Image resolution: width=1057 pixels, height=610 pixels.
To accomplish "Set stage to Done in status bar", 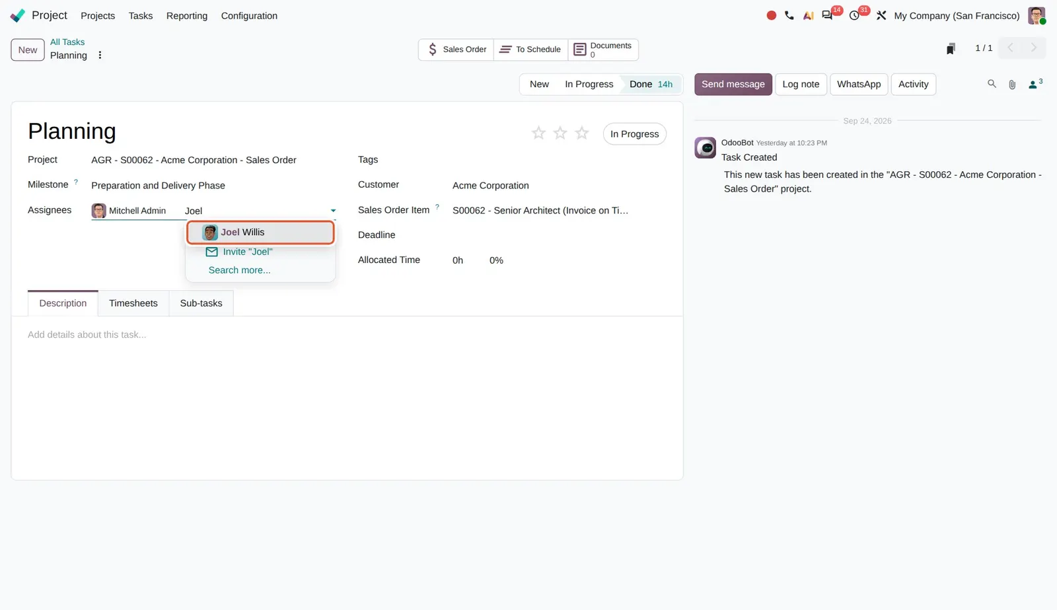I will pos(651,85).
